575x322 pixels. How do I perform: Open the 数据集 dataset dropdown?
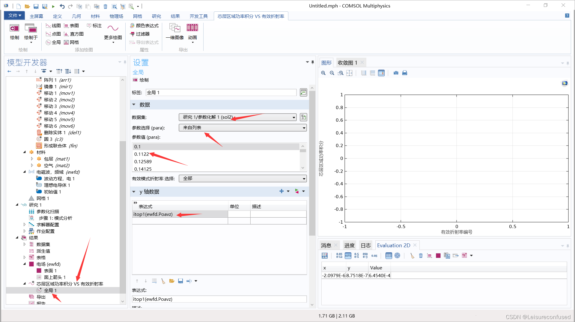tap(238, 117)
